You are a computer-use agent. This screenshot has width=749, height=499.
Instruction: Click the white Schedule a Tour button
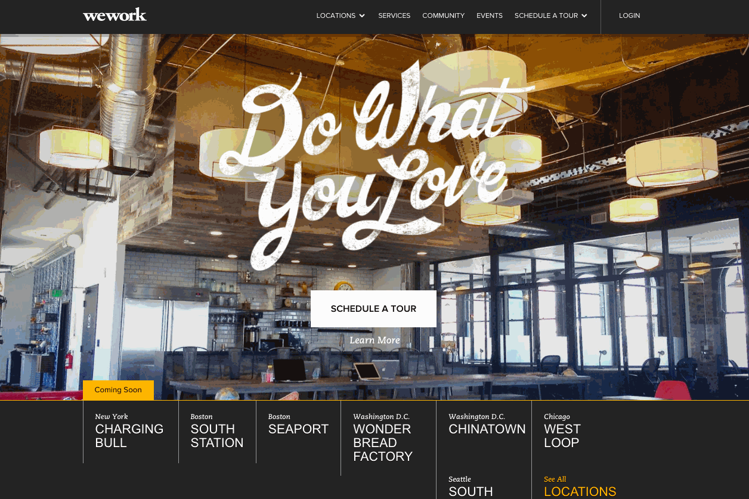point(373,309)
